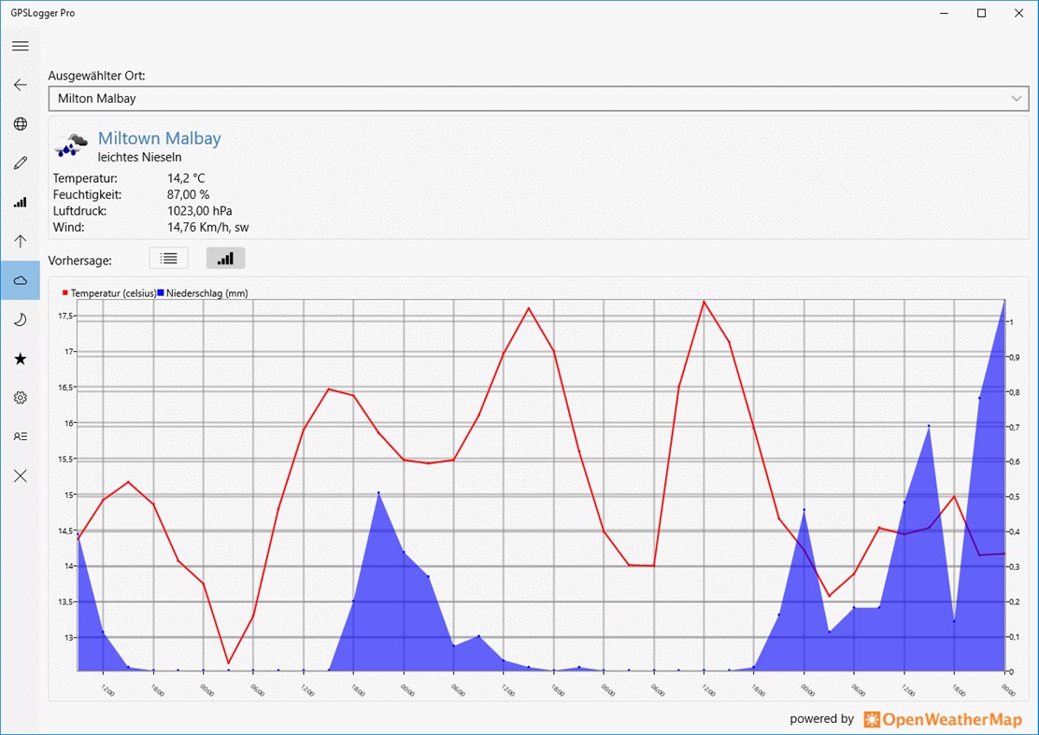Screen dimensions: 1039x735
Task: Expand the Milton Malbay location dropdown
Action: (1016, 98)
